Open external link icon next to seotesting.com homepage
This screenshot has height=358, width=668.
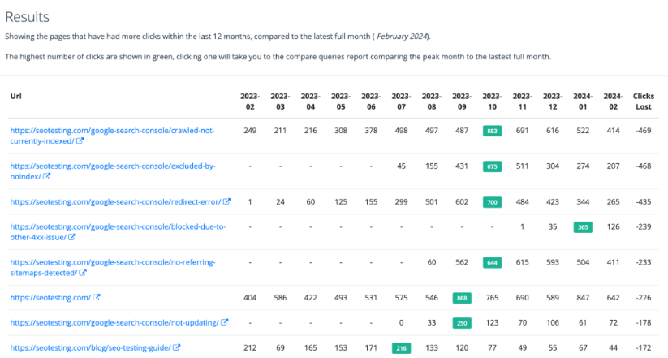coord(97,298)
